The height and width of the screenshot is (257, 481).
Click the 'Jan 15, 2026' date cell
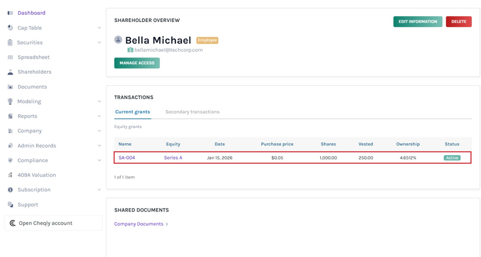pos(220,158)
